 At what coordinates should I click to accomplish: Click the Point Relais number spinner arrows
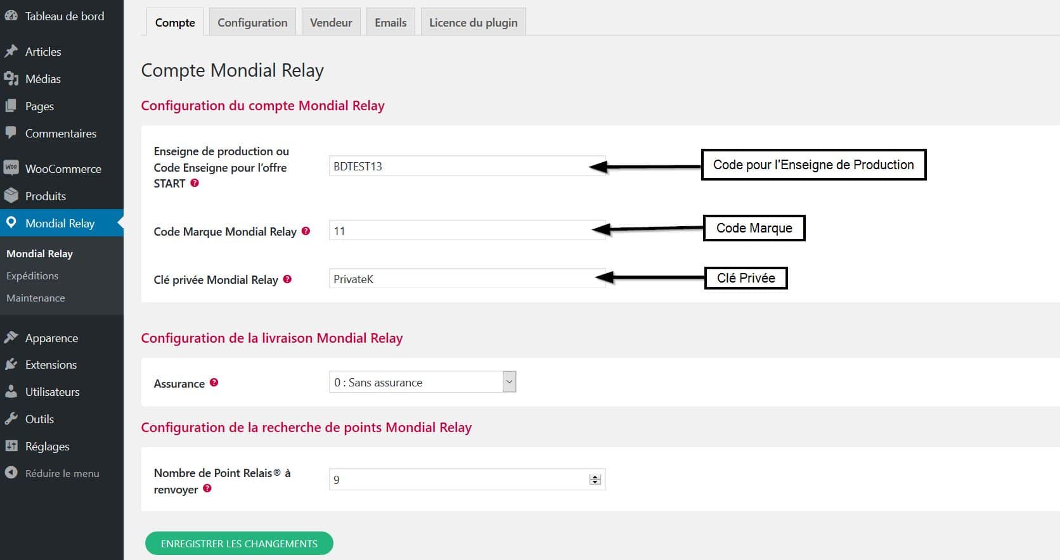pyautogui.click(x=595, y=480)
